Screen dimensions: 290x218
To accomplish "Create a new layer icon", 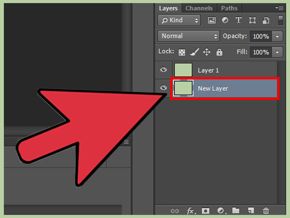I will pos(251,210).
